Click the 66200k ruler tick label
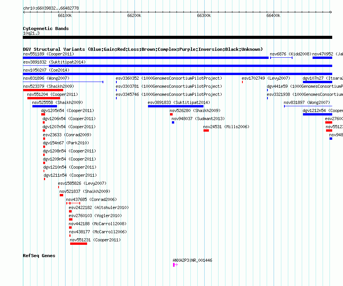 [134, 15]
